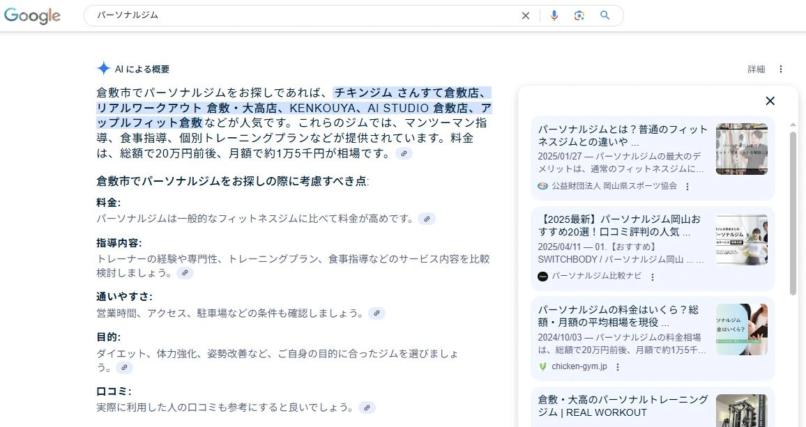Click the AI overview sparkle icon
This screenshot has height=427, width=806.
click(103, 68)
